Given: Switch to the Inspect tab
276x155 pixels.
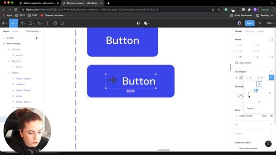Looking at the screenshot, I should [260, 31].
